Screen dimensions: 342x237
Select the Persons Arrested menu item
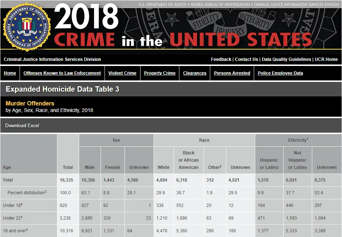point(232,73)
